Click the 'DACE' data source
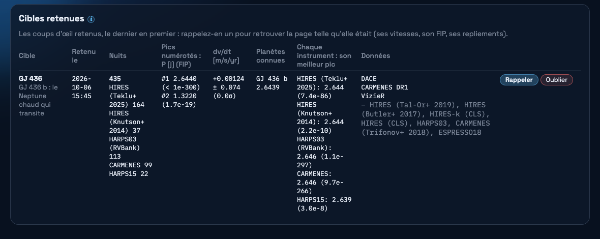Screen dimensions: 600x239 369,79
